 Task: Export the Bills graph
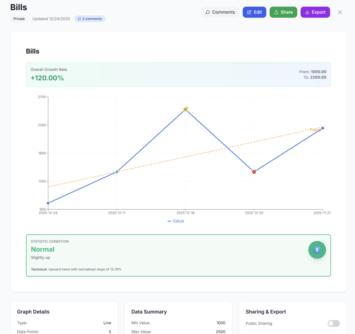(x=315, y=12)
